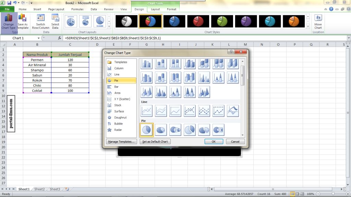
Task: Select the Stacked Line subtype
Action: [161, 111]
